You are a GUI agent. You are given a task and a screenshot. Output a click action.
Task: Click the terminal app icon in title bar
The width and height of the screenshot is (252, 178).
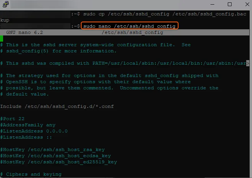[5, 4]
